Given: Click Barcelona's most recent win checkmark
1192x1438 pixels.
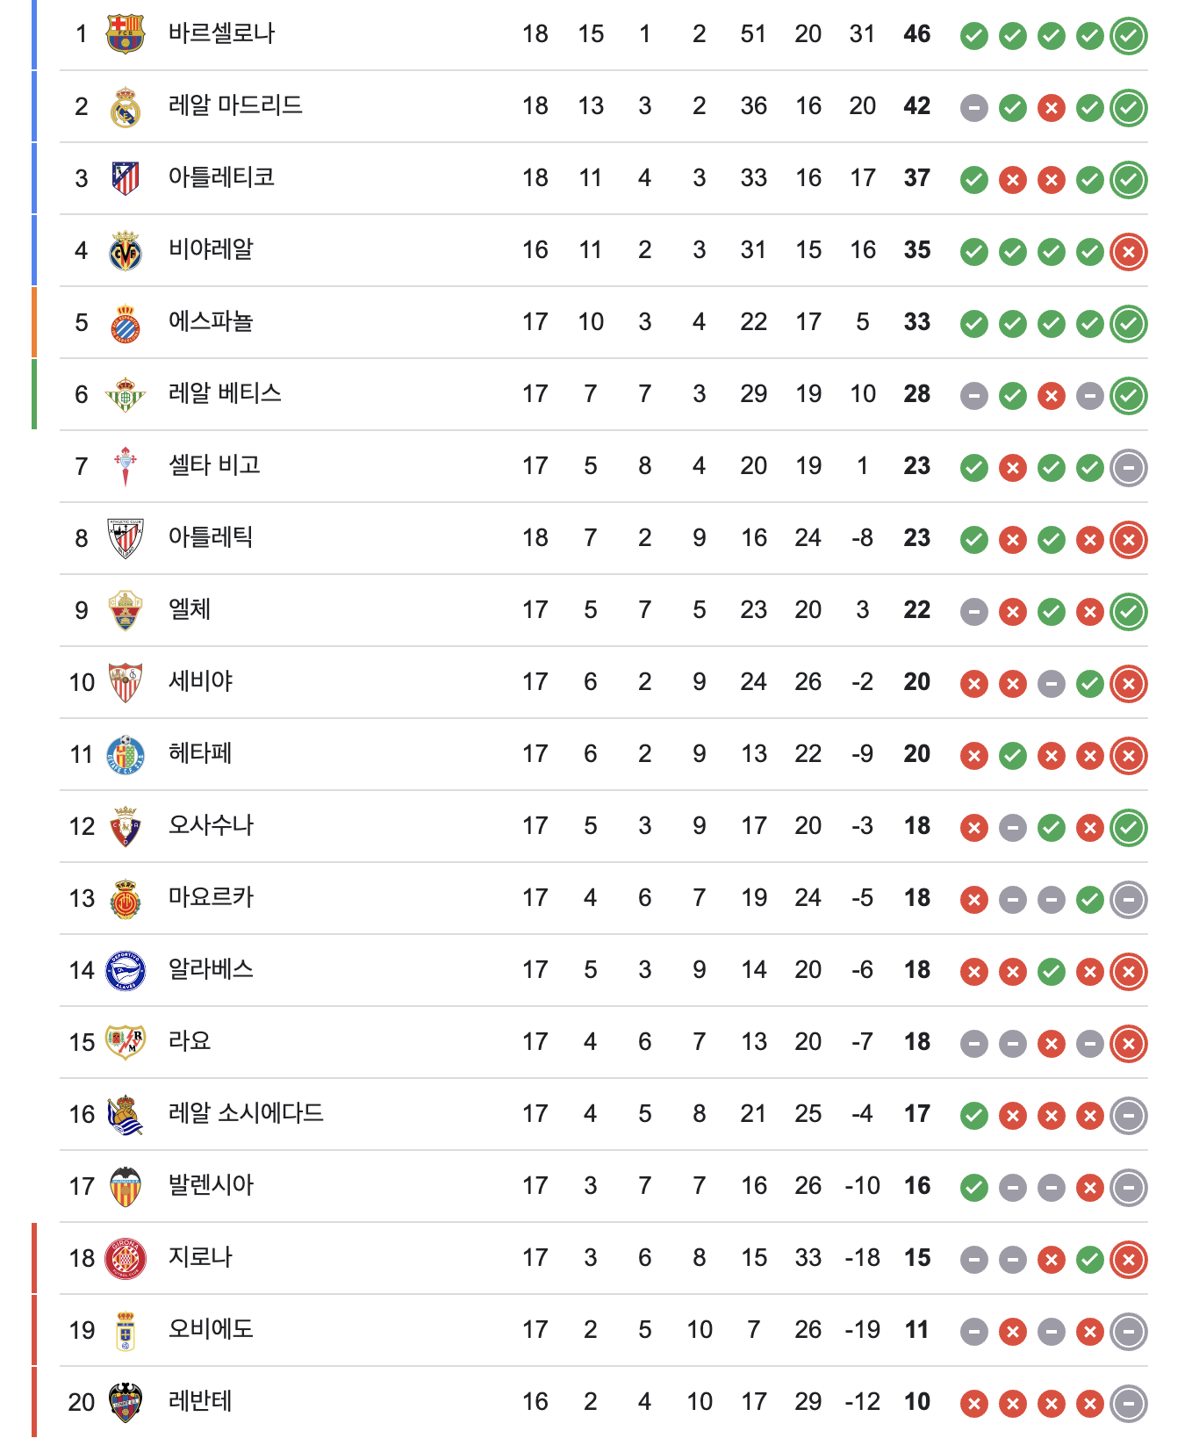Looking at the screenshot, I should pos(1129,36).
